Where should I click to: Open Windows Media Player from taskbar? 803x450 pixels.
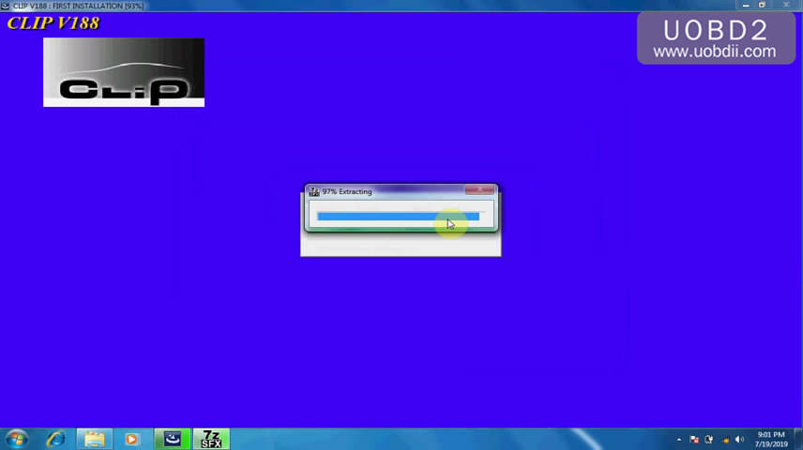point(131,439)
